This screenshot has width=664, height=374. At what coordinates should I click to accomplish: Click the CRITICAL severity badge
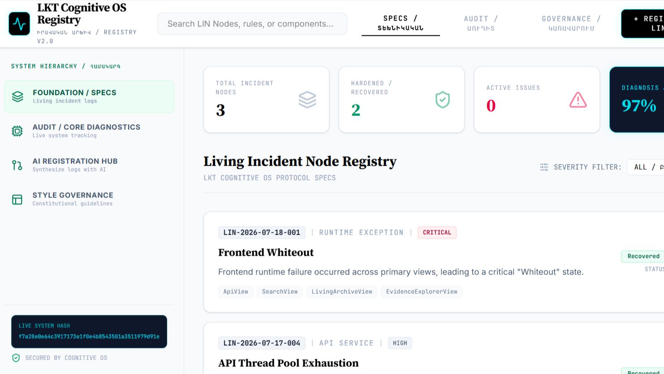click(x=437, y=232)
